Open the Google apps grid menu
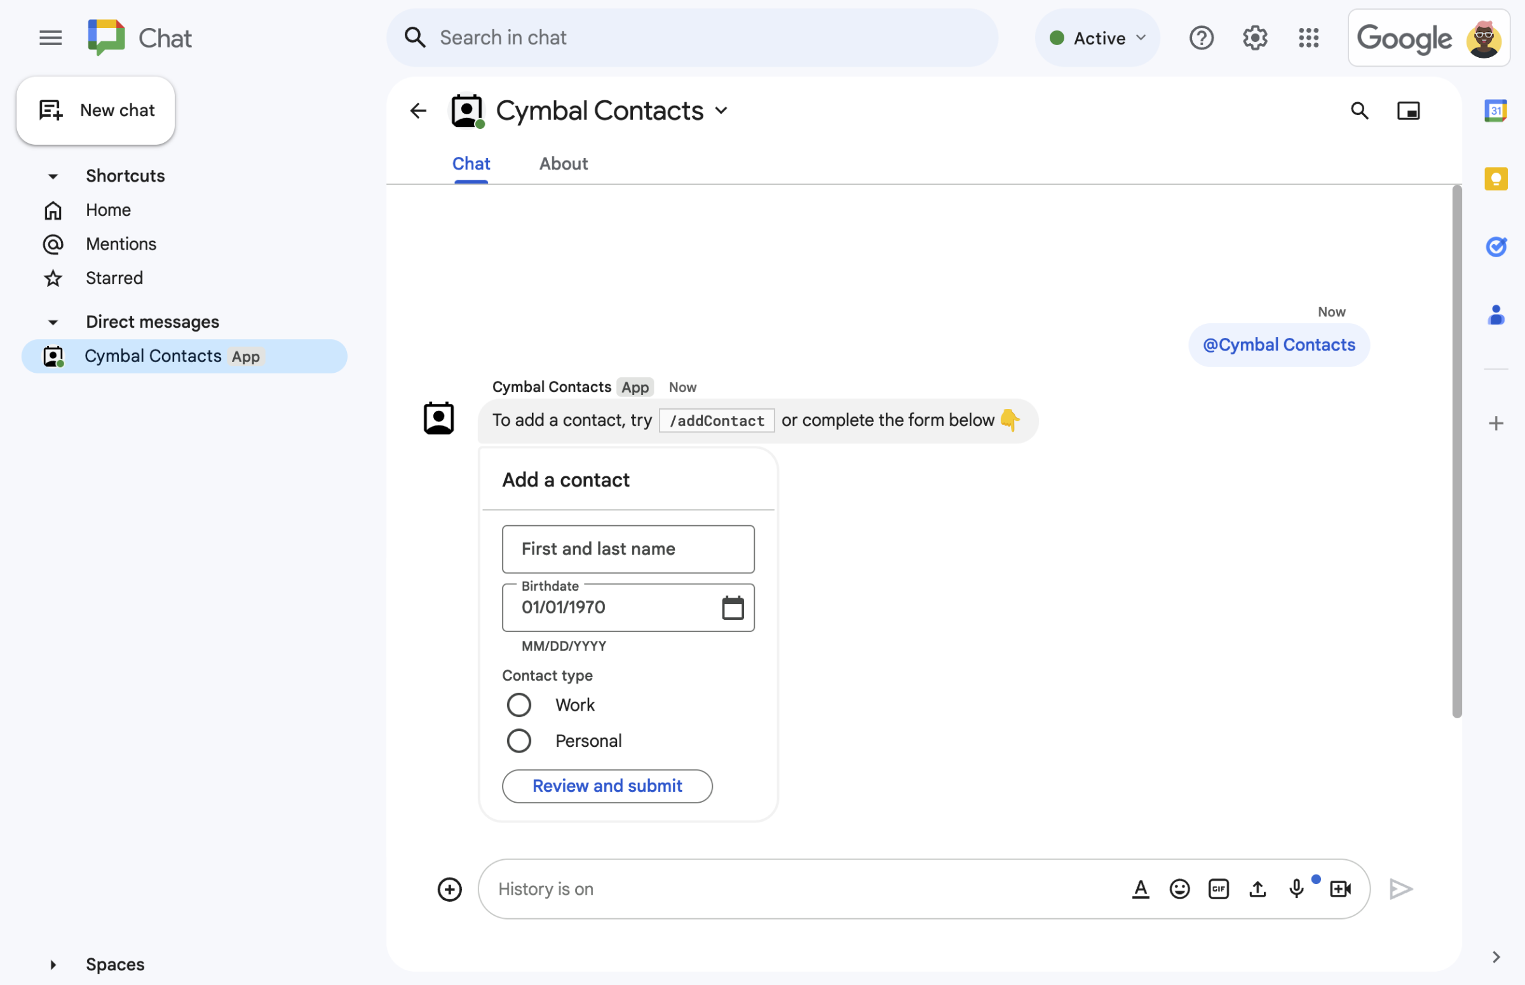 tap(1308, 36)
